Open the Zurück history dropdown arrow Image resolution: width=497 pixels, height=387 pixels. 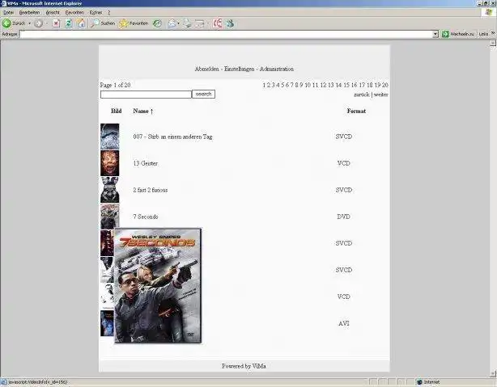point(29,23)
